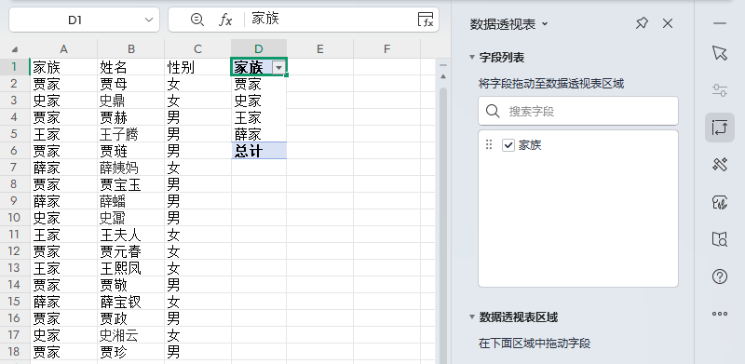The height and width of the screenshot is (364, 745).
Task: Click the cell containing 王子腾
Action: tap(131, 134)
